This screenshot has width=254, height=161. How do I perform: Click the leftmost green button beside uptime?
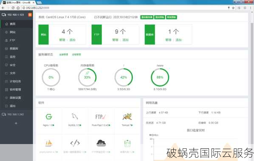click(147, 17)
